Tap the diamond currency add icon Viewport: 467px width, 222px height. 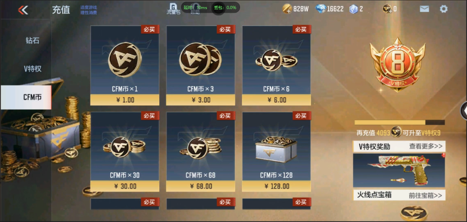tap(320, 9)
